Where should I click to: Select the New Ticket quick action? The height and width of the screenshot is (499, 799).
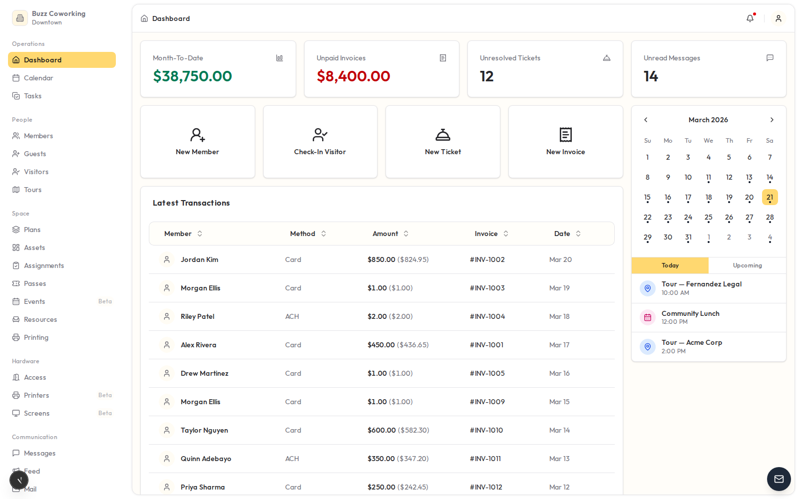(x=442, y=141)
